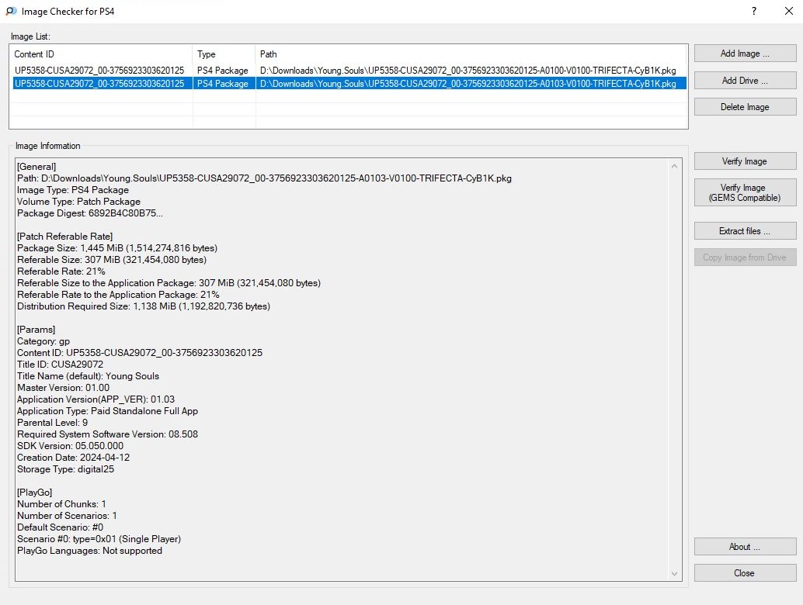Viewport: 803px width, 605px height.
Task: Click the 'Volume Type: Patch Package' line
Action: click(x=79, y=202)
